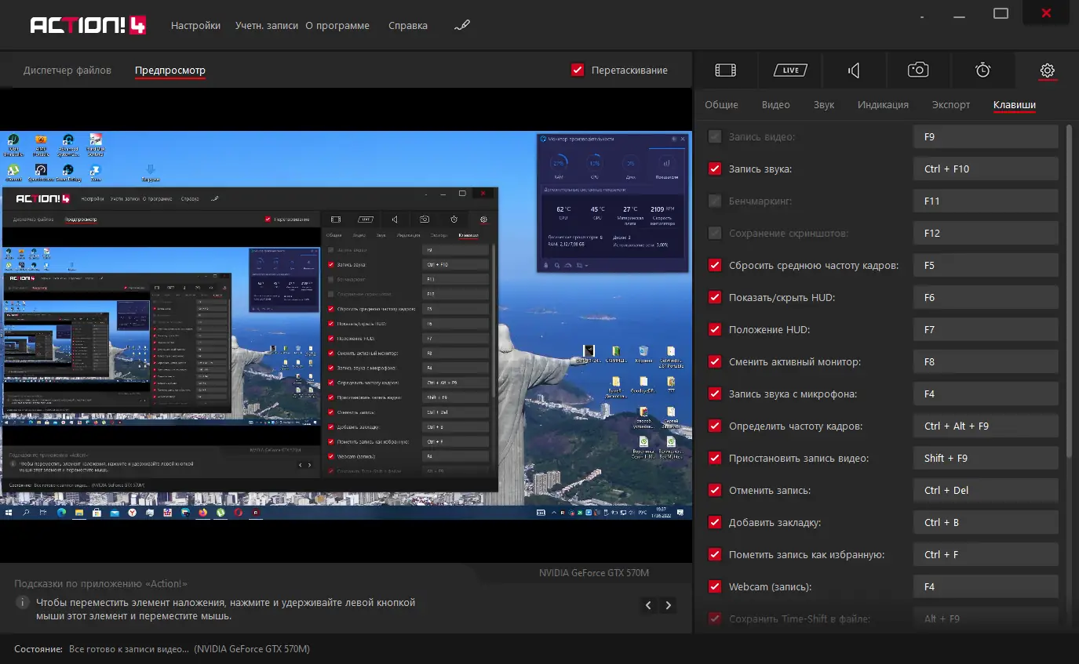
Task: Open the LIVE streaming mode icon
Action: [790, 71]
